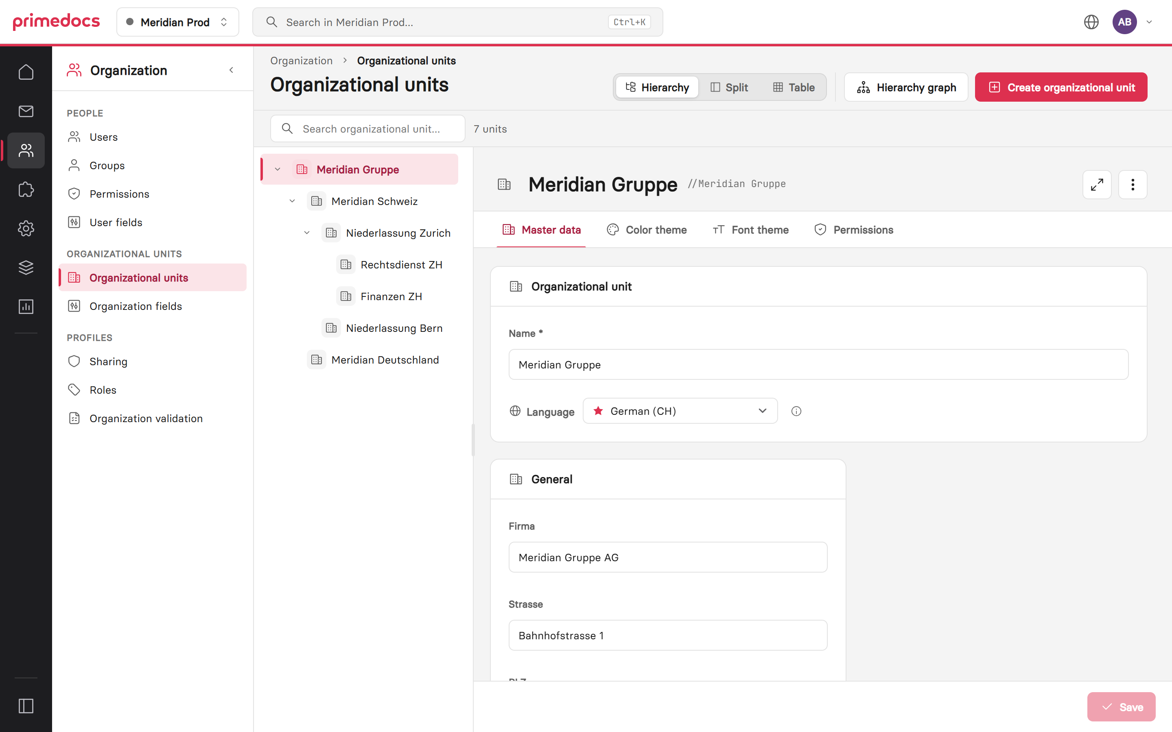Image resolution: width=1172 pixels, height=732 pixels.
Task: Switch to the Split view
Action: point(729,87)
